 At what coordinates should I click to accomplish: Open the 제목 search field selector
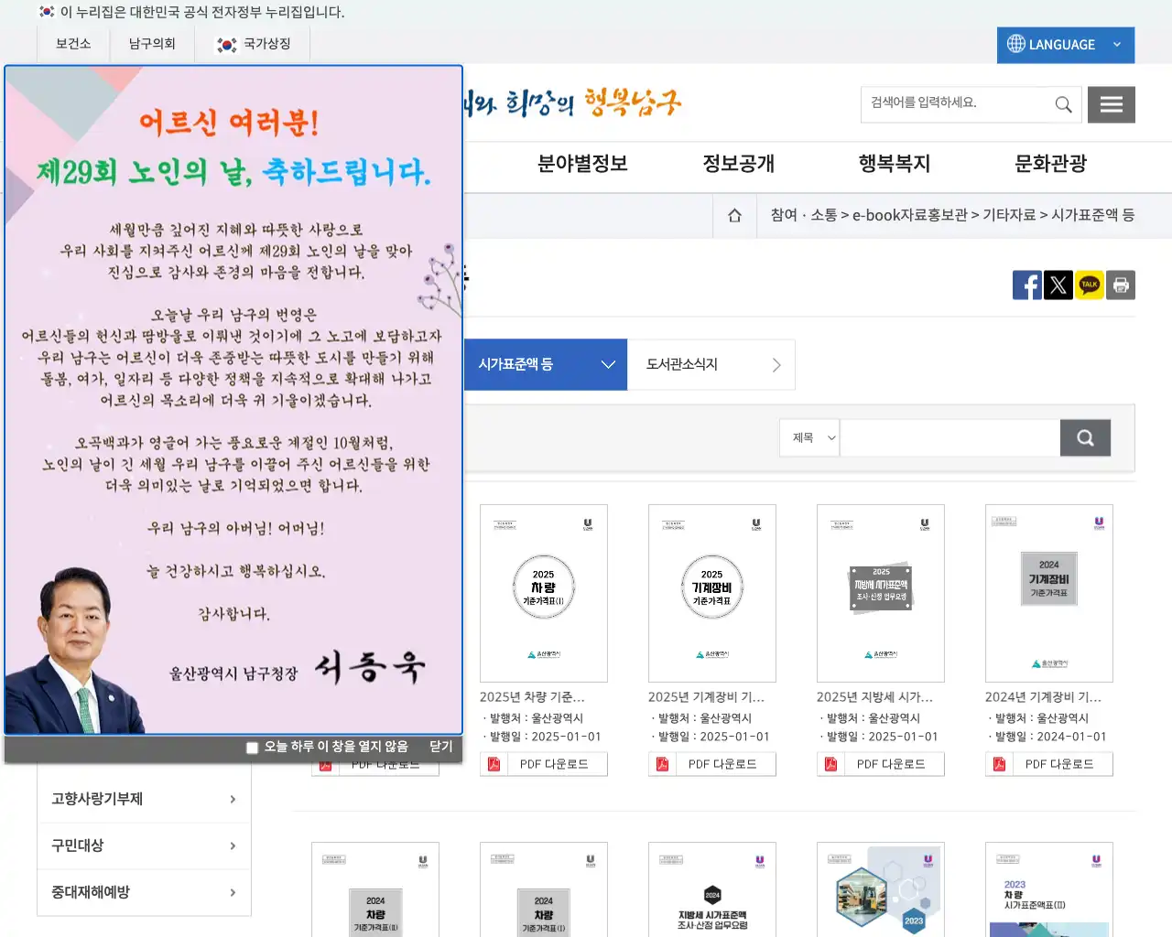tap(810, 438)
